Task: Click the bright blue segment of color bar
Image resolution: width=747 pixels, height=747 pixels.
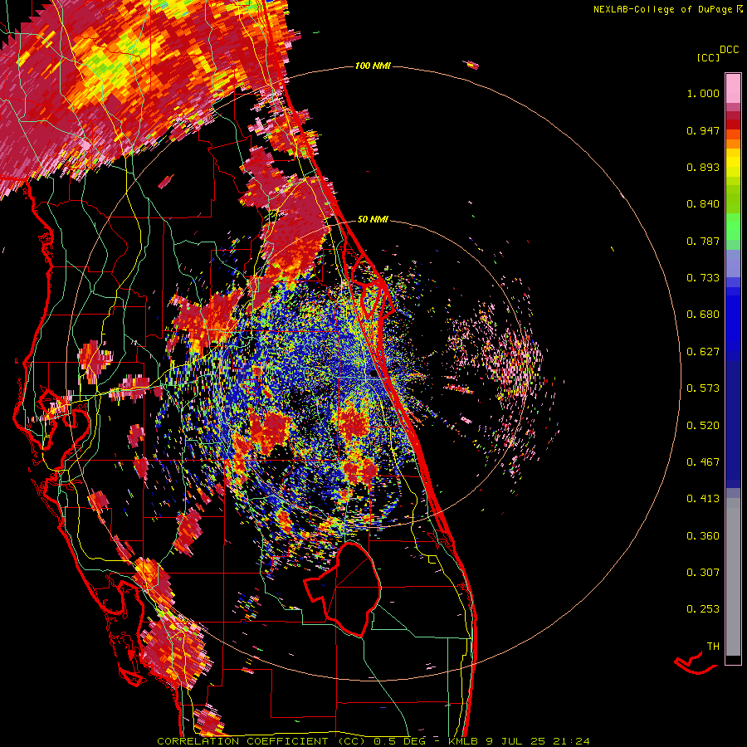Action: point(733,320)
